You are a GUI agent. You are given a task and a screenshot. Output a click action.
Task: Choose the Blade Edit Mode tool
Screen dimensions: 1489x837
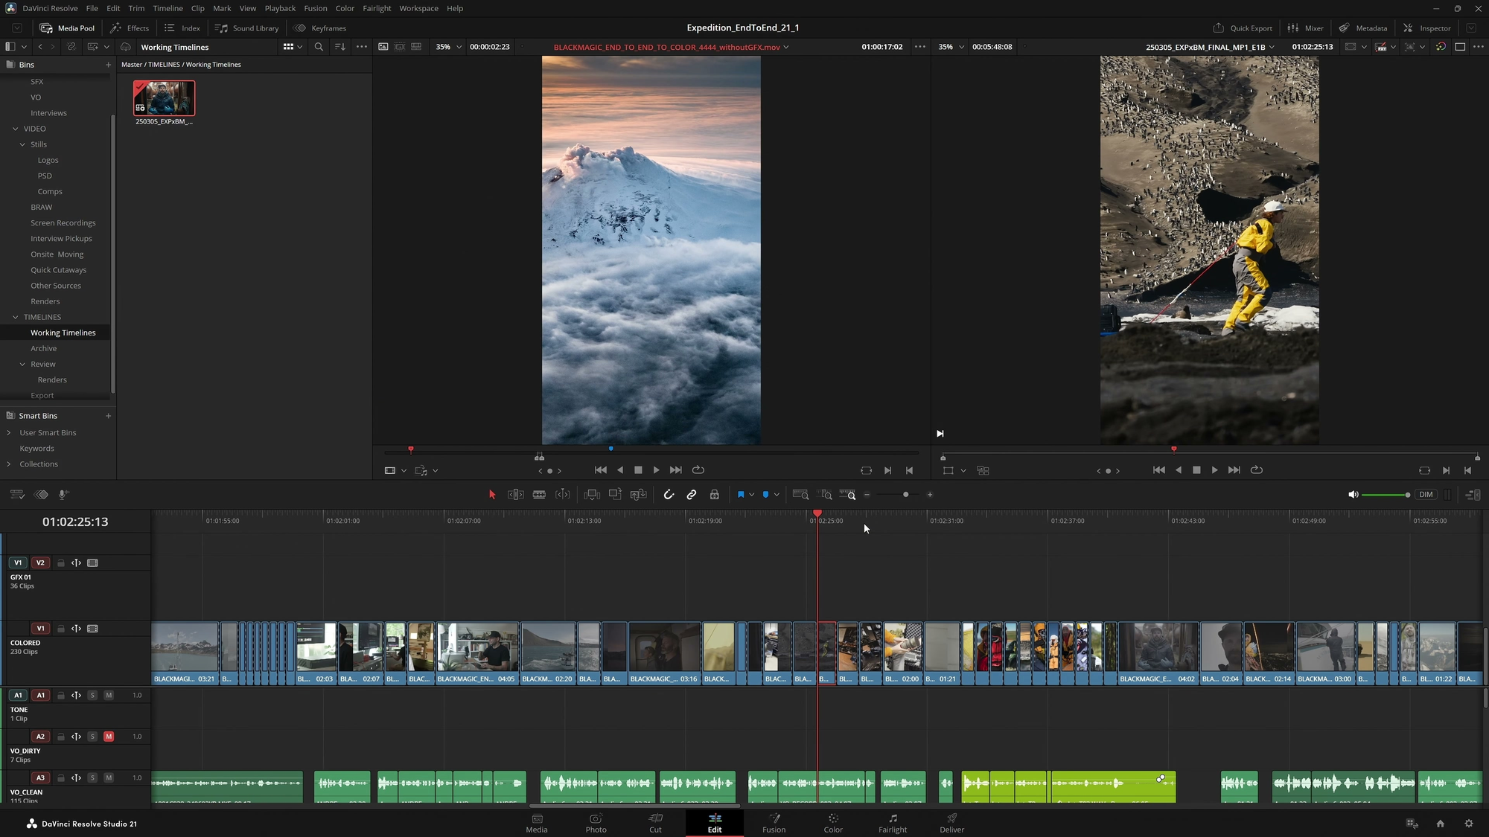coord(539,495)
